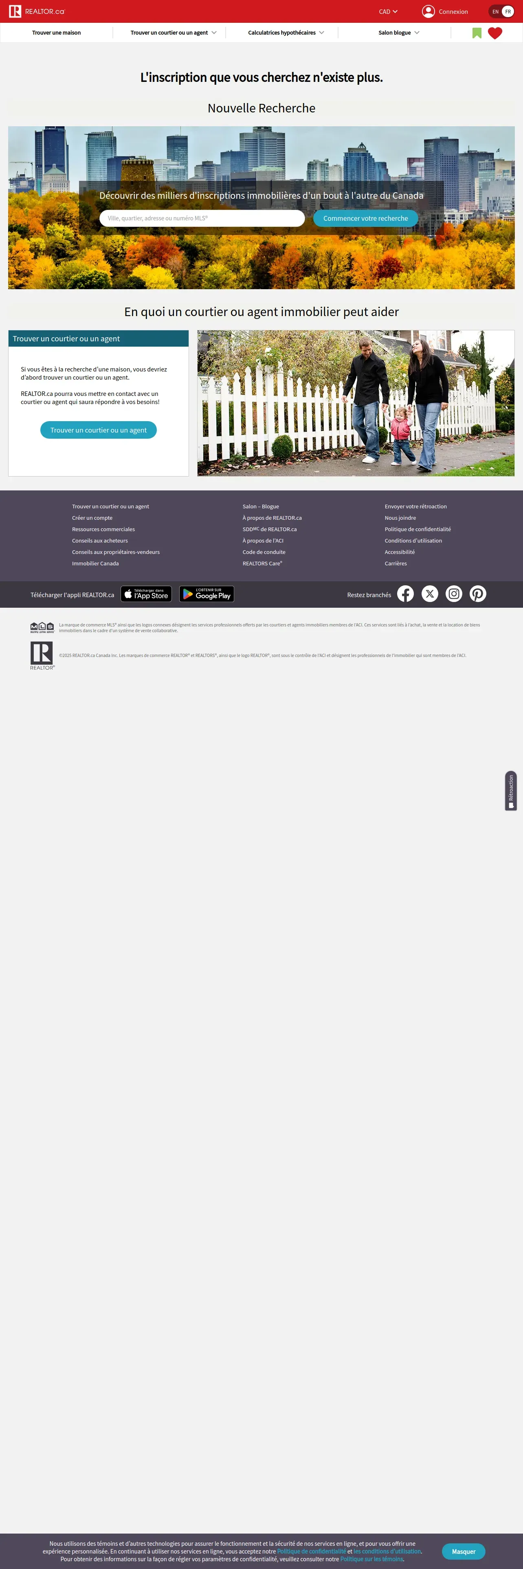
Task: Open saved searches green bookmark icon
Action: (477, 33)
